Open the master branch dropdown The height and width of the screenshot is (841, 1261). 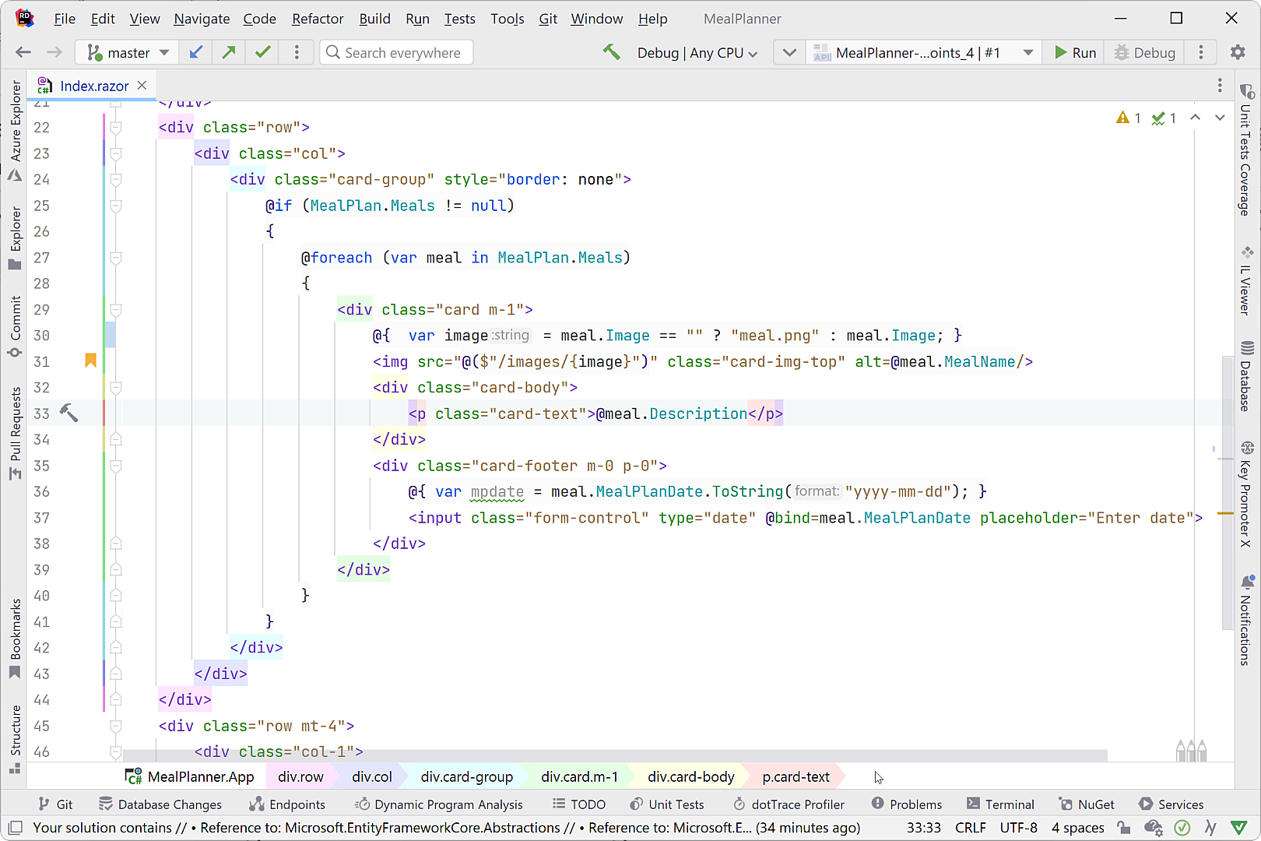tap(128, 52)
